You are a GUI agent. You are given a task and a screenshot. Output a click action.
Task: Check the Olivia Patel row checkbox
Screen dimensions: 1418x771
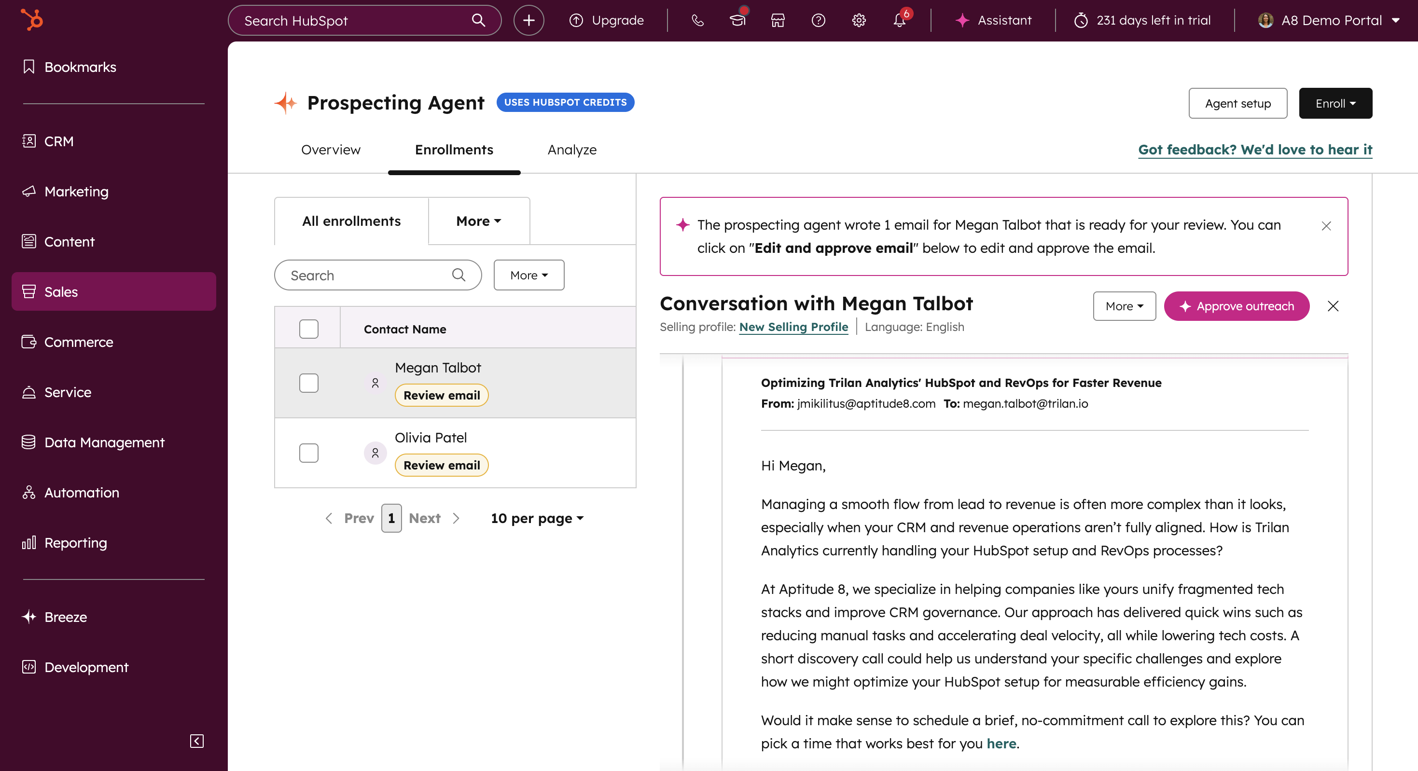308,453
